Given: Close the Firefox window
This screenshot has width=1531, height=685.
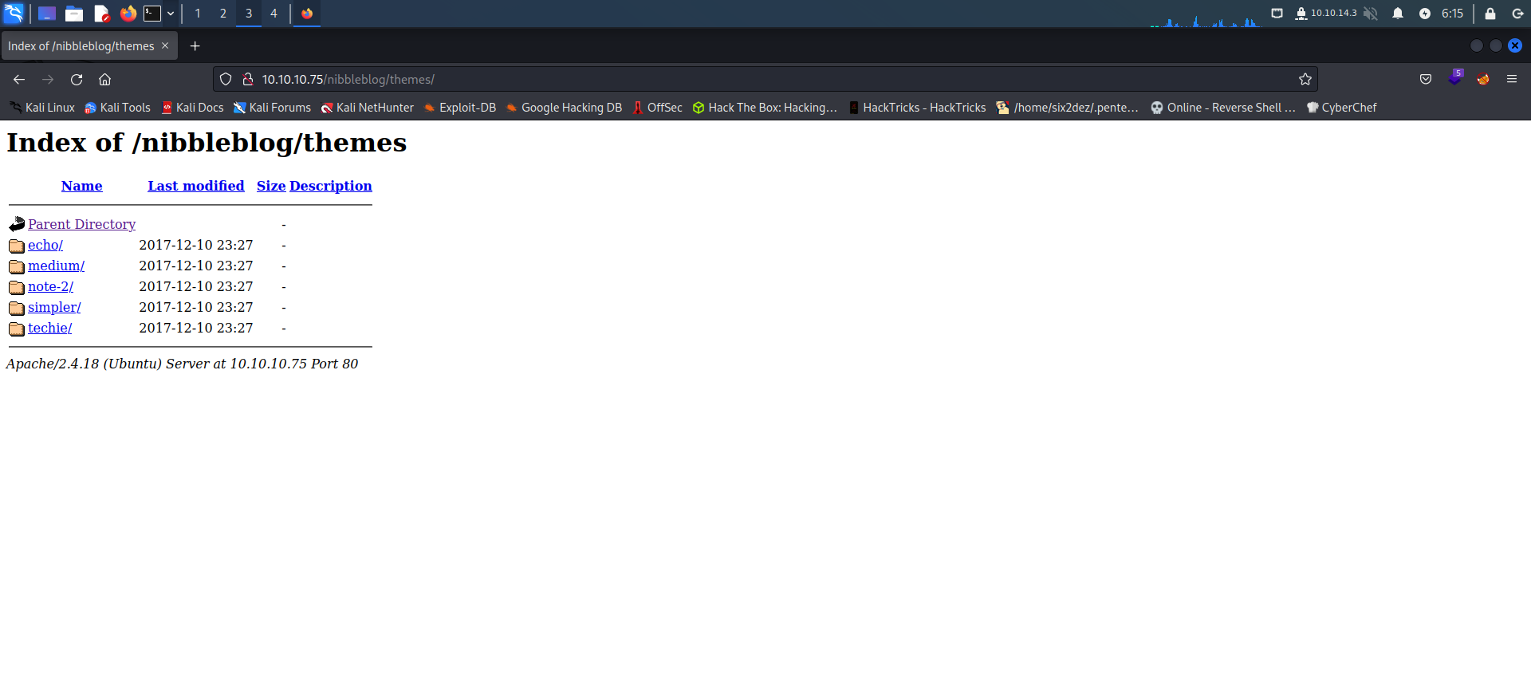Looking at the screenshot, I should point(1515,46).
